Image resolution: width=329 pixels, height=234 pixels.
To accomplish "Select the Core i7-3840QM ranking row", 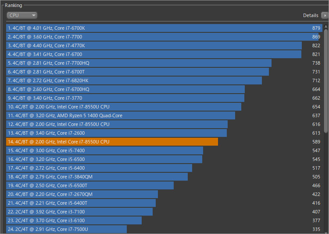I will point(164,177).
